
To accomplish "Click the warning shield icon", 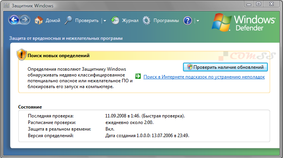I will point(22,54).
